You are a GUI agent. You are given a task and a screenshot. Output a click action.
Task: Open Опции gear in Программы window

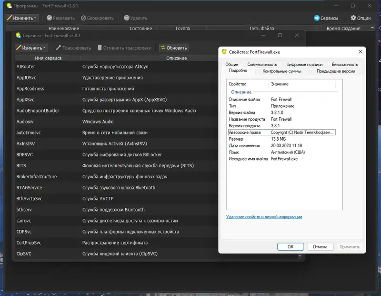pos(361,18)
